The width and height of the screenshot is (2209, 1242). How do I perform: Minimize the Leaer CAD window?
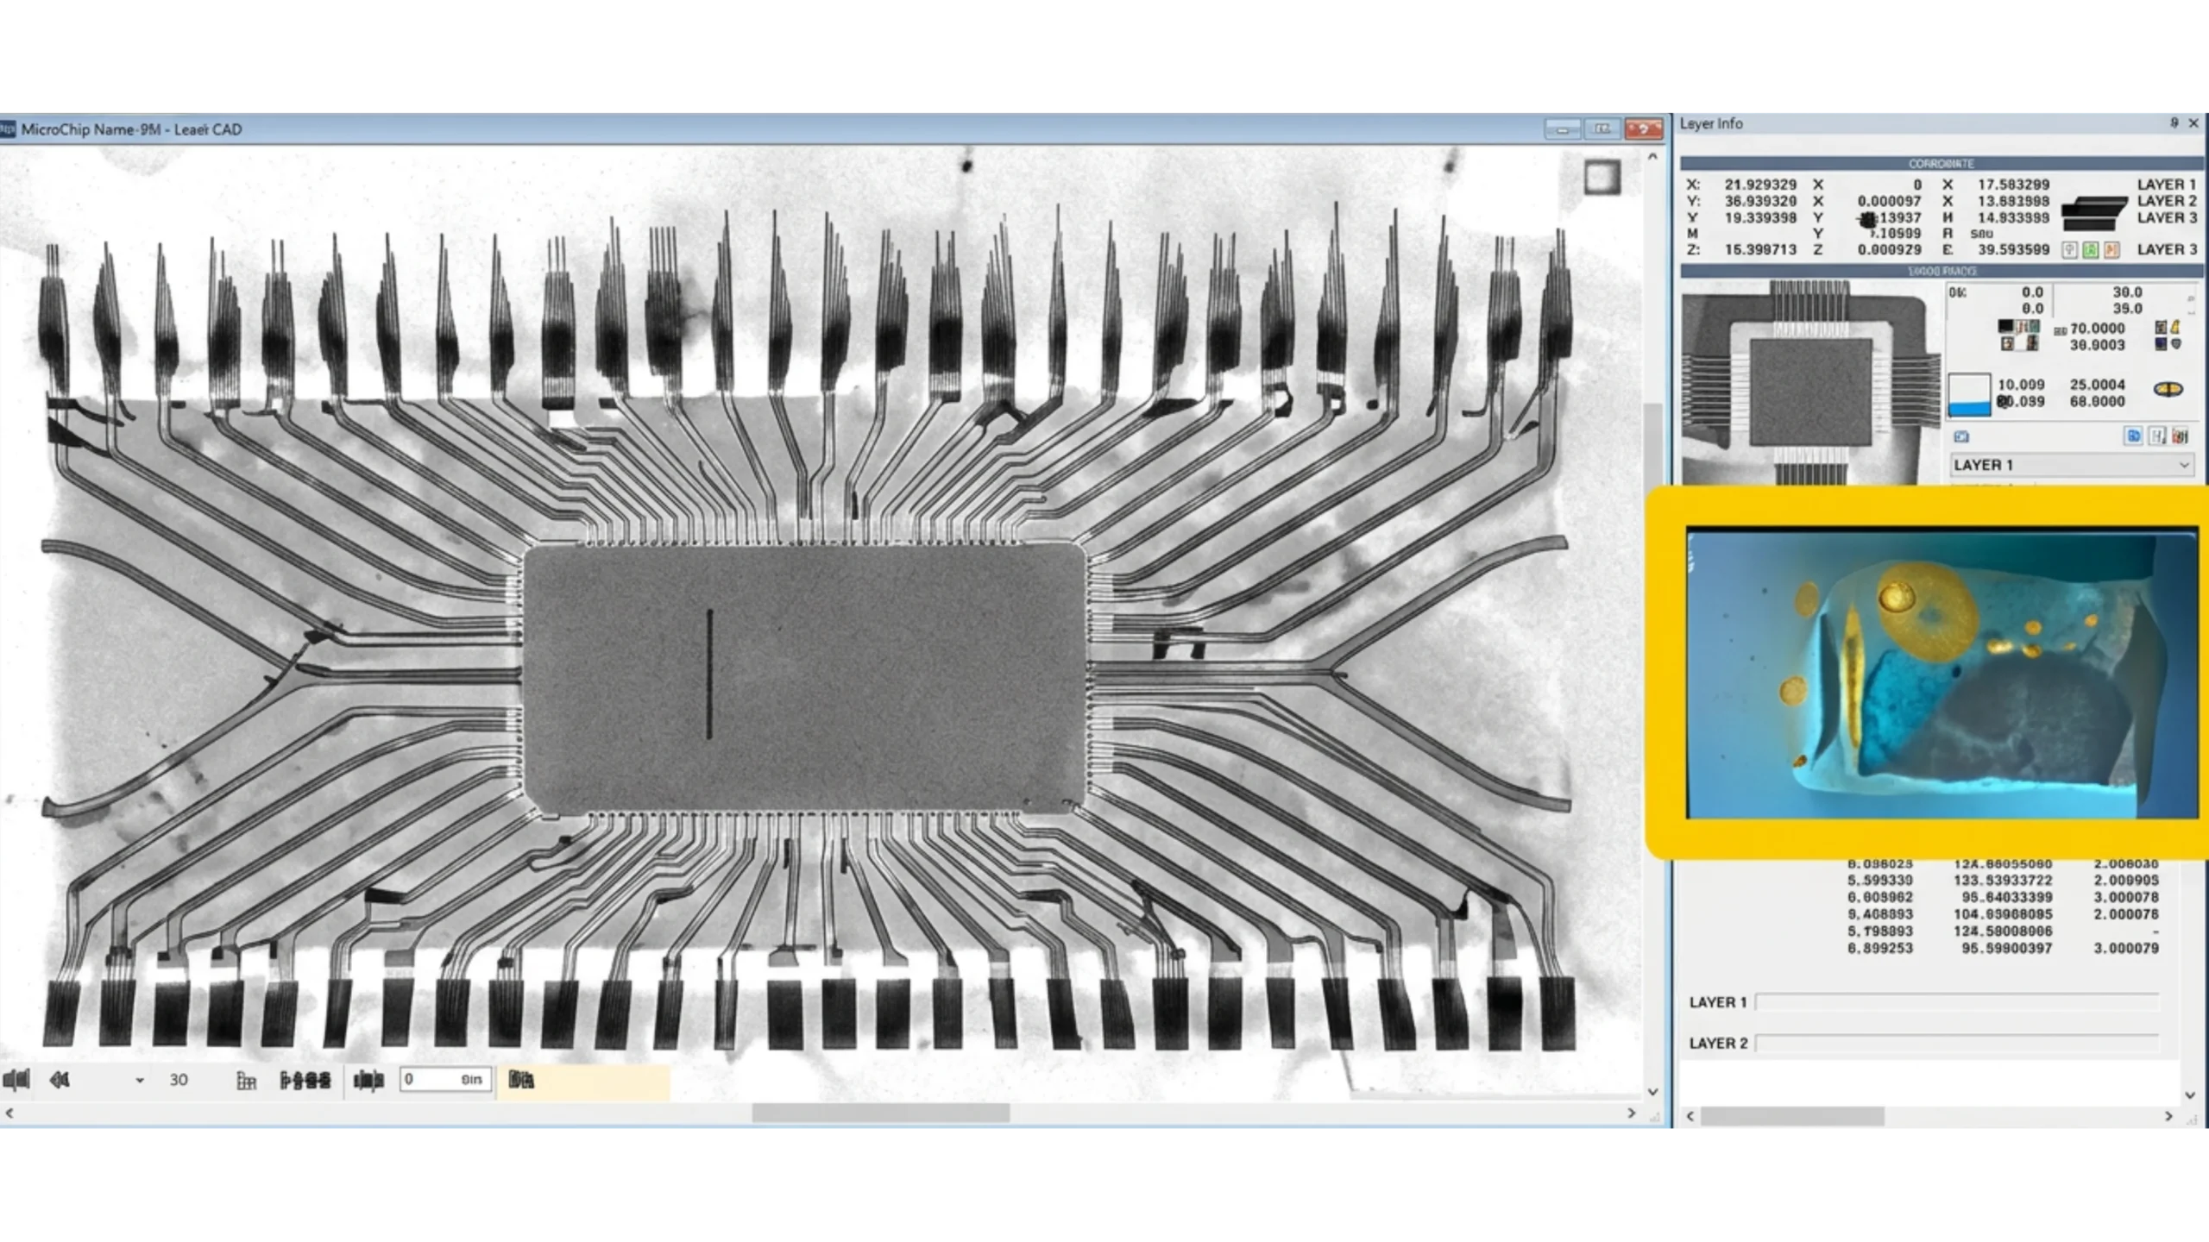[1562, 129]
